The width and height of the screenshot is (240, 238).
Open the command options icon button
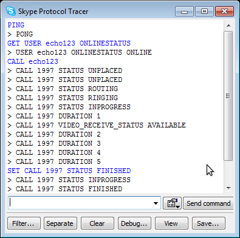click(172, 203)
